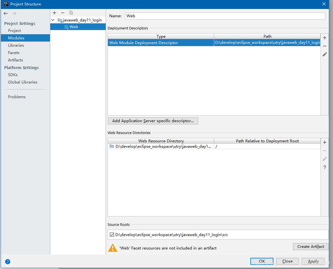Toggle the source root src checkbox
Viewport: 333px width, 269px height.
click(112, 235)
